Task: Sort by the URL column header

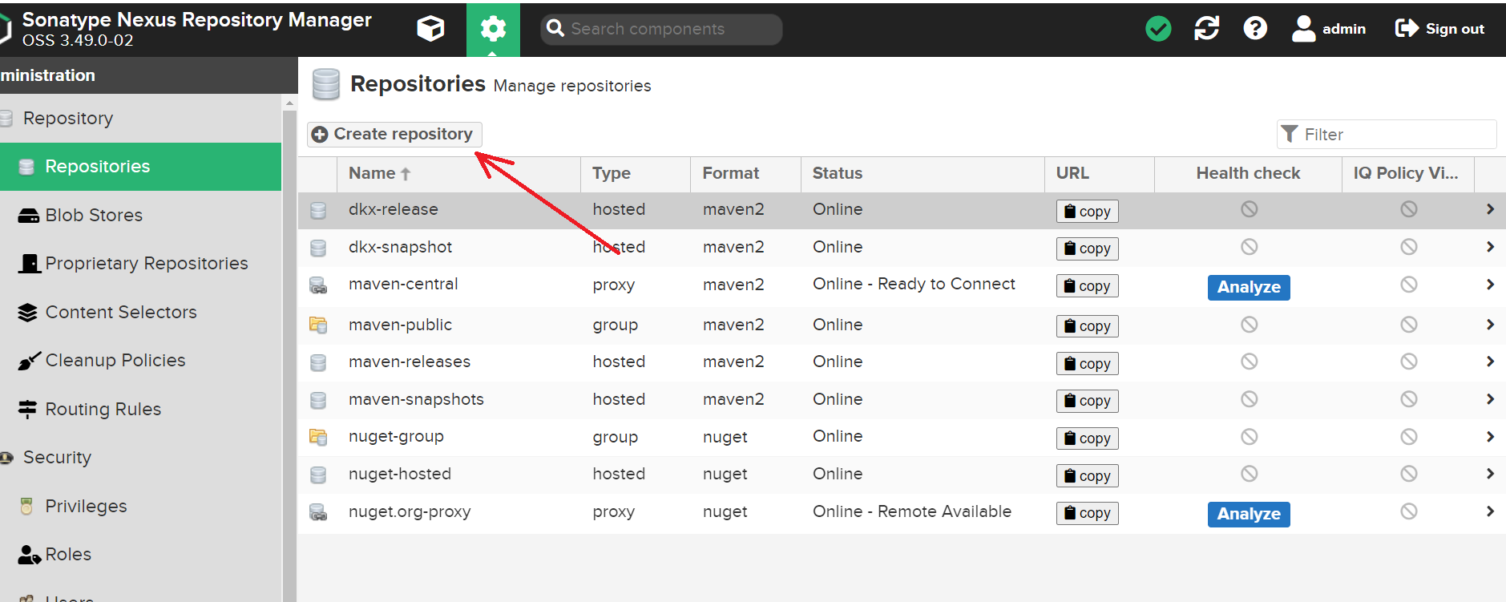Action: (1100, 173)
